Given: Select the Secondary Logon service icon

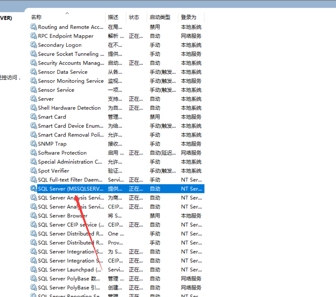Looking at the screenshot, I should pyautogui.click(x=33, y=45).
